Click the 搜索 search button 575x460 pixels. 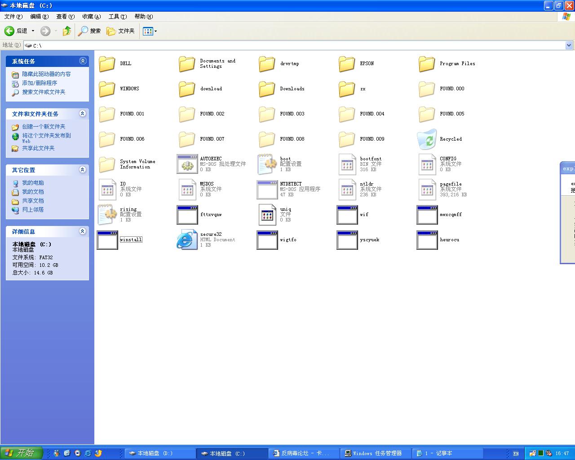tap(89, 31)
